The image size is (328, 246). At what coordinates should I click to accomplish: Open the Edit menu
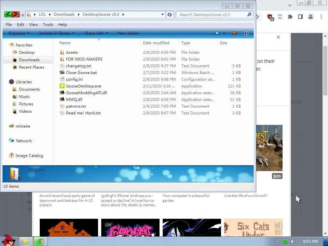point(20,25)
